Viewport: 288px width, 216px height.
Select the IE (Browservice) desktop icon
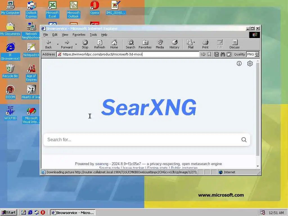[x=10, y=51]
